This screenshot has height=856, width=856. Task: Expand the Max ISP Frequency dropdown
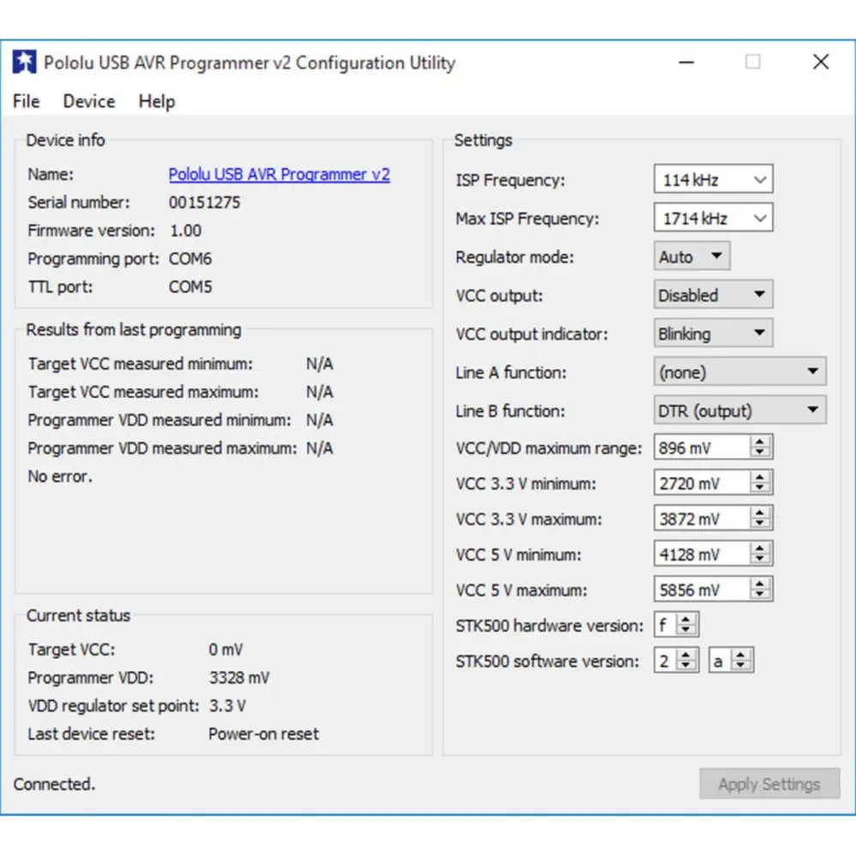[x=713, y=218]
